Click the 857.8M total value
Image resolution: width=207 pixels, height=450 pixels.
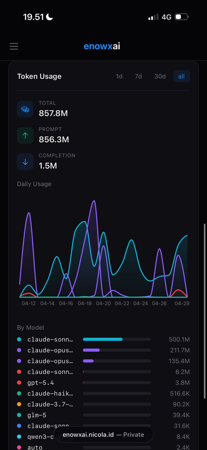[x=53, y=113]
